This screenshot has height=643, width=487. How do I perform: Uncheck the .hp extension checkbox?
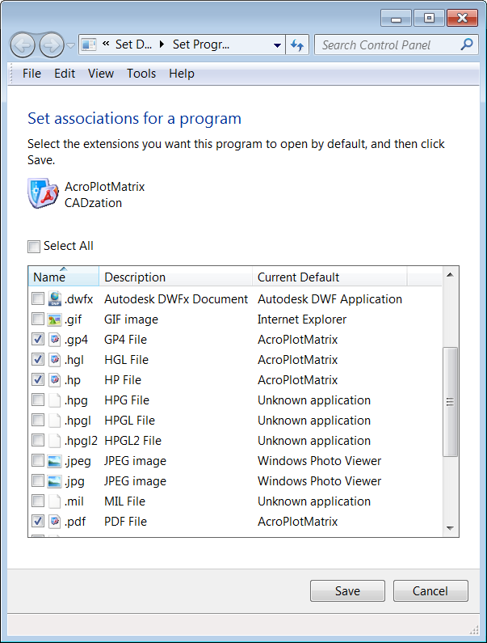(38, 379)
